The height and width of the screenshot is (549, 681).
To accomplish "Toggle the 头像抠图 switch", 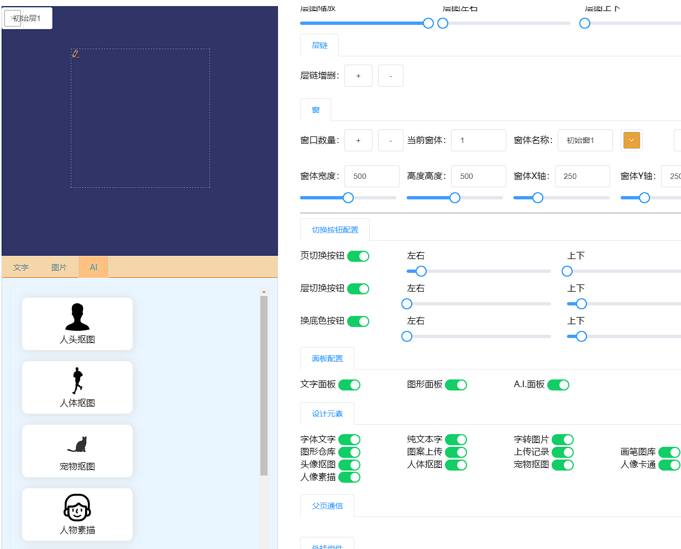I will coord(349,465).
